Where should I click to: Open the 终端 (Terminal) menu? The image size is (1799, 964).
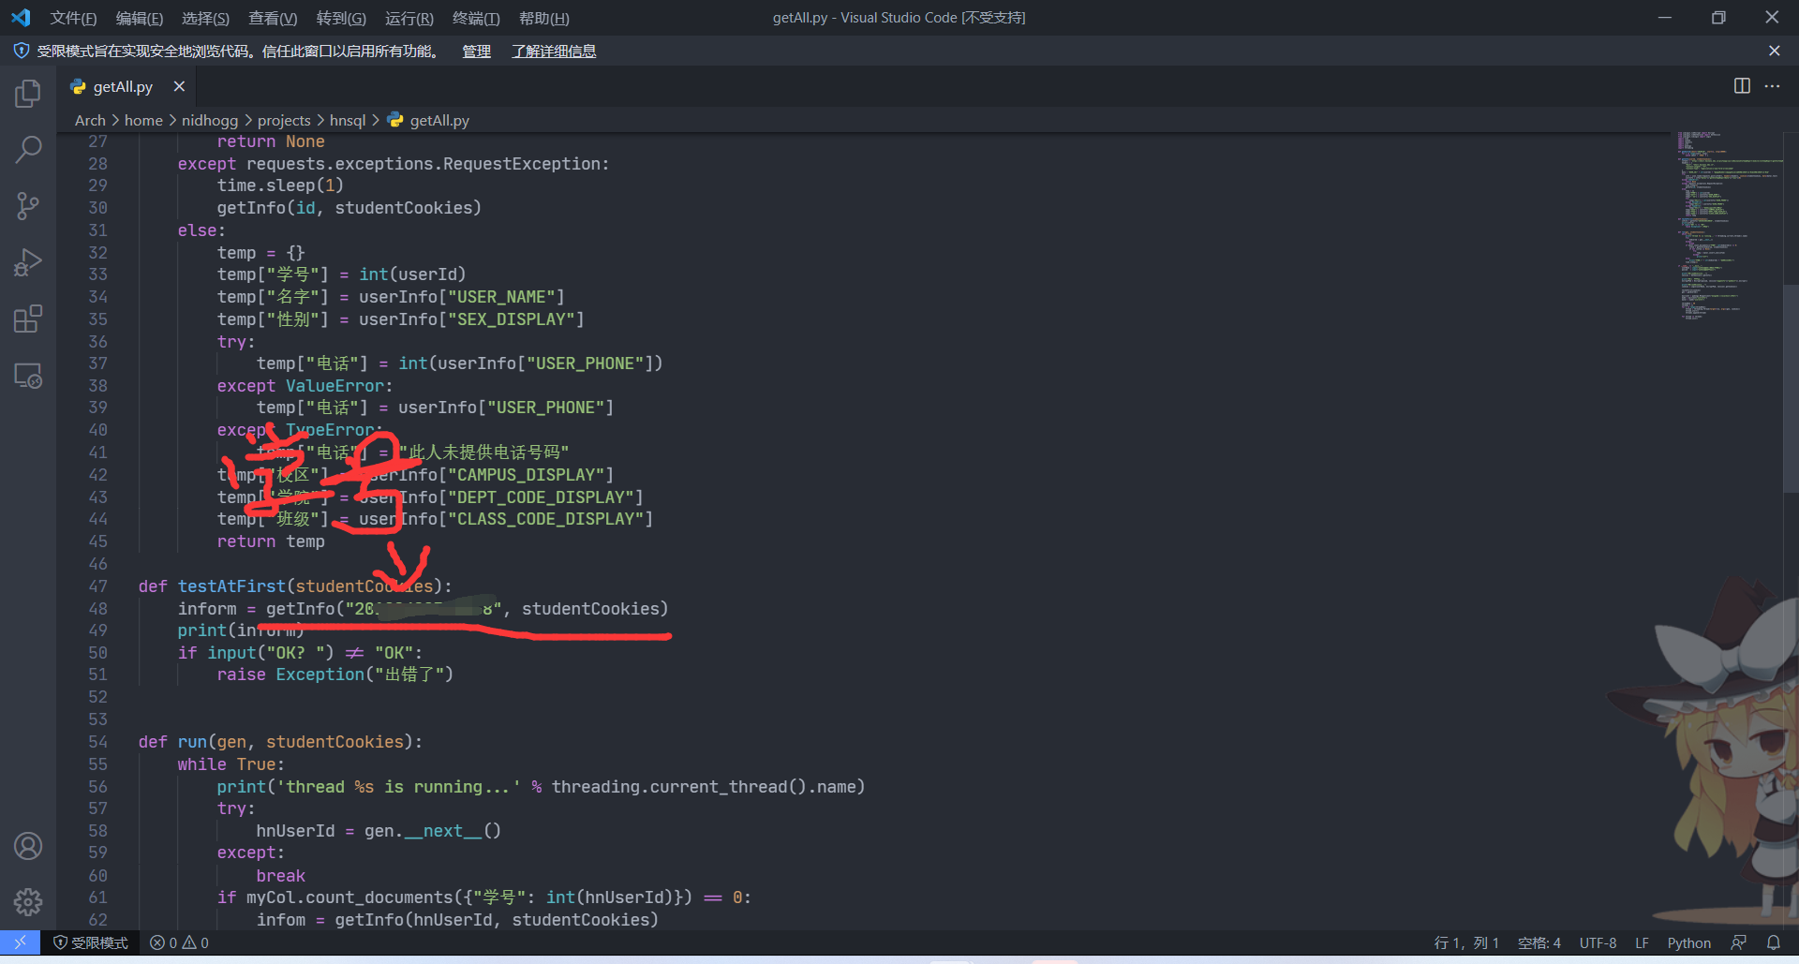476,18
